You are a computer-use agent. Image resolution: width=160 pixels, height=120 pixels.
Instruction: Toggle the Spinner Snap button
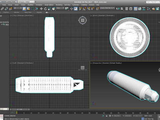pos(93,9)
